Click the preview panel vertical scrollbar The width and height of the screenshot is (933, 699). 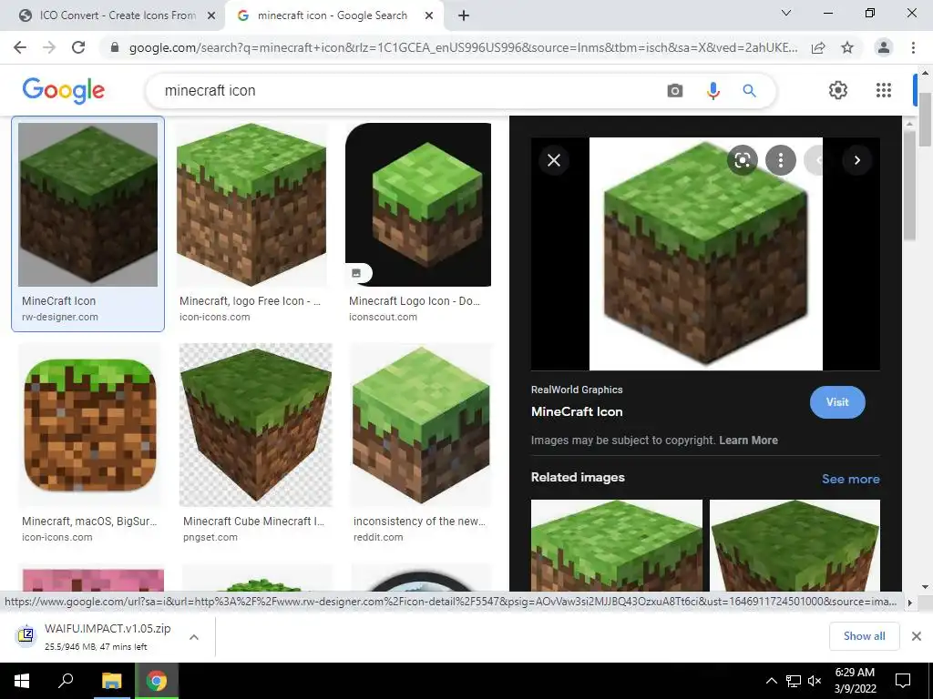[908, 184]
